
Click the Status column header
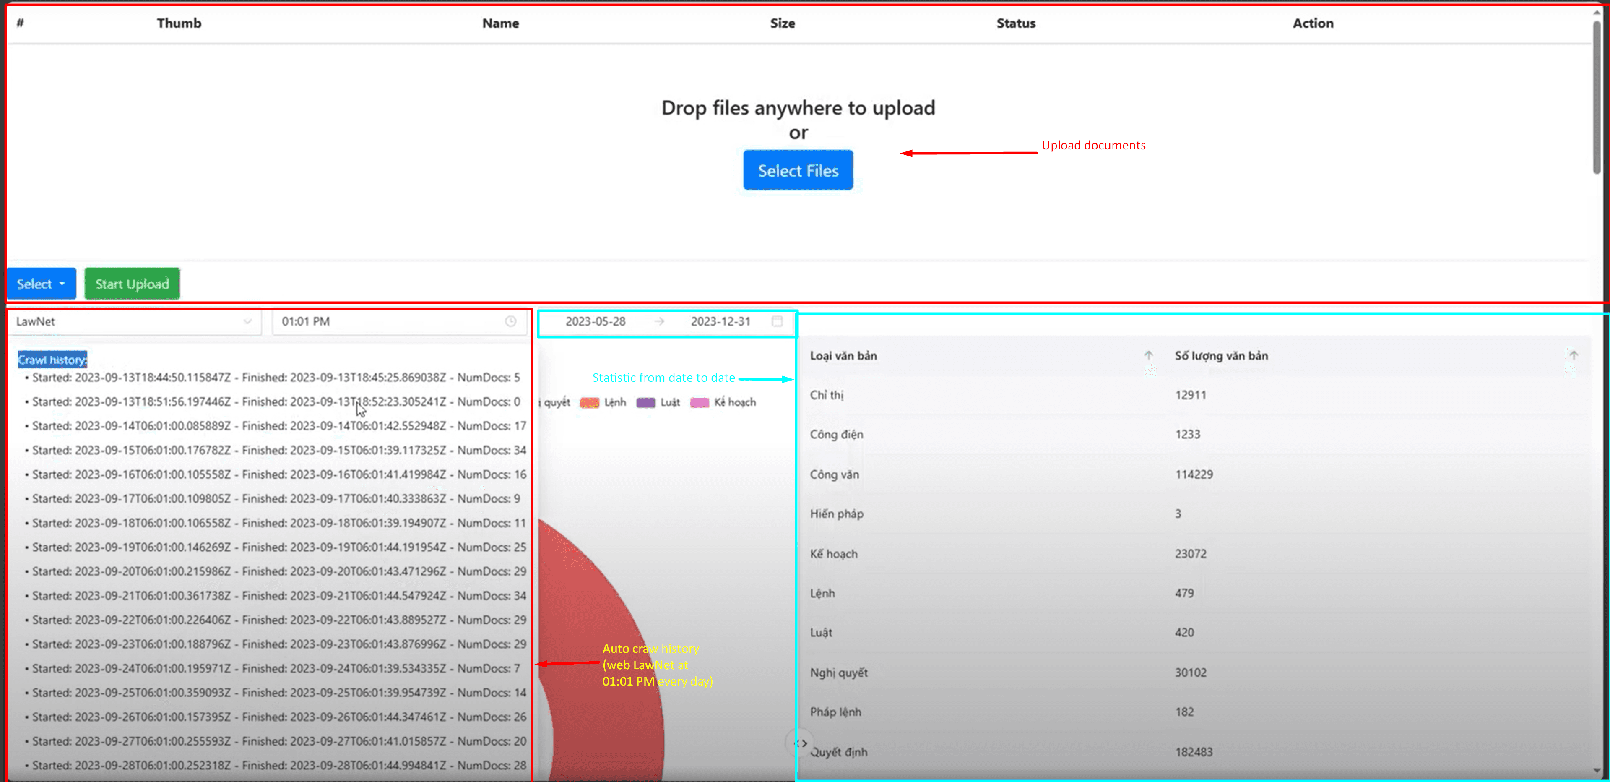pyautogui.click(x=1016, y=23)
